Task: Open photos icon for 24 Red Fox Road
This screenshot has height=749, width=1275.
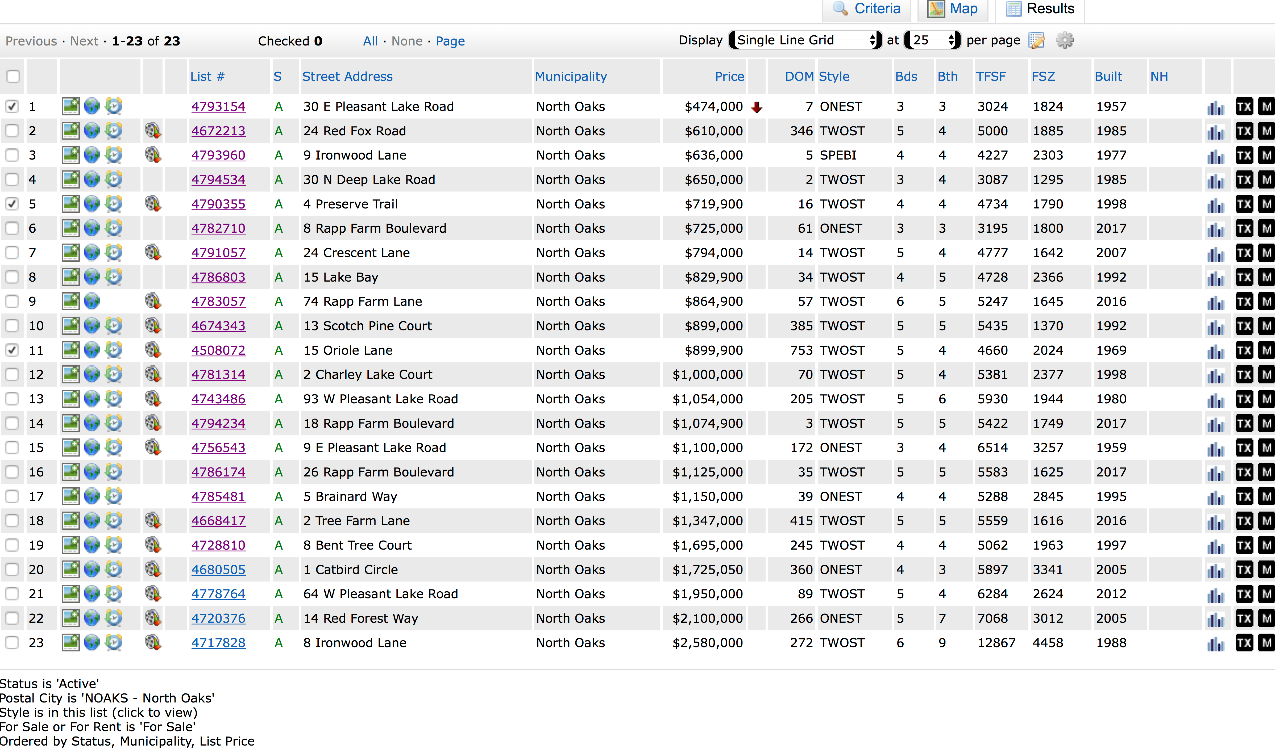Action: click(70, 131)
